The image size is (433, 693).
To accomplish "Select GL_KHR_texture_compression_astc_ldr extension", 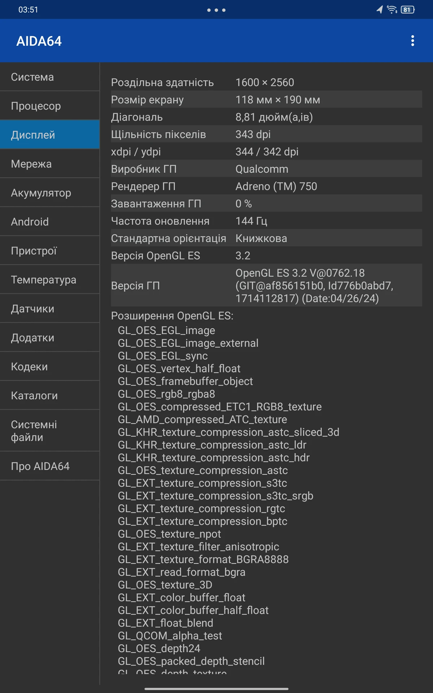I will coord(212,445).
